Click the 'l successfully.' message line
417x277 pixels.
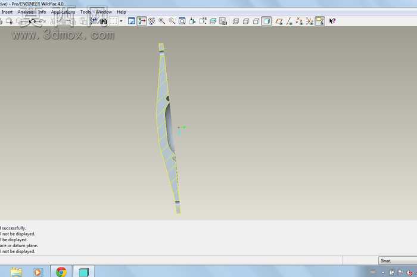[x=13, y=228]
